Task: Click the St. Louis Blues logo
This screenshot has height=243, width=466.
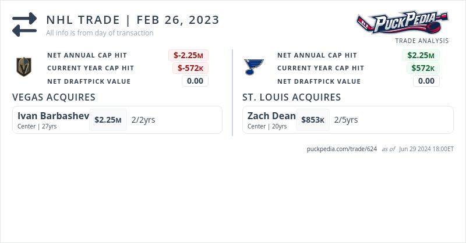Action: (253, 67)
